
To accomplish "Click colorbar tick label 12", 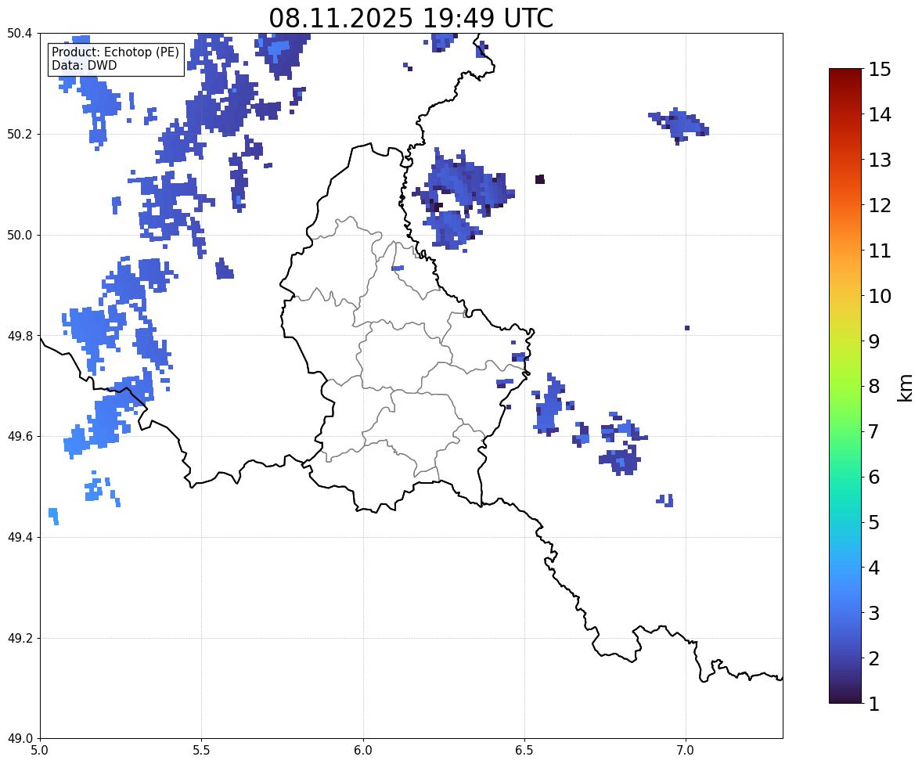I will (880, 205).
